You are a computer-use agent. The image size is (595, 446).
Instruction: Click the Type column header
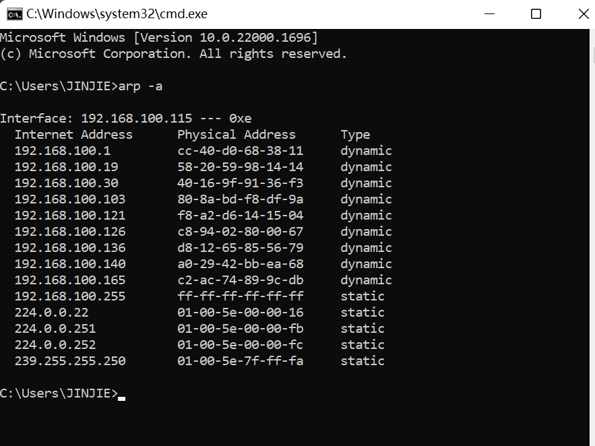355,135
